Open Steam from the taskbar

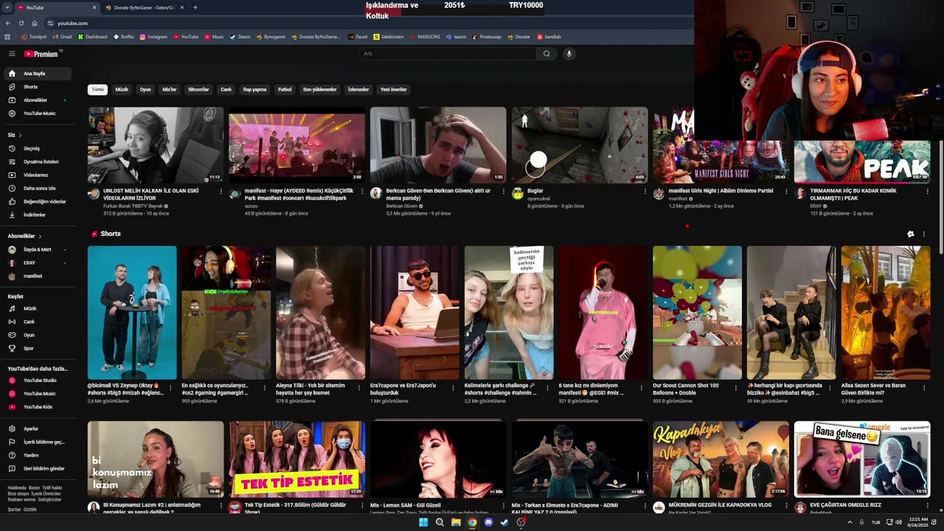coord(504,522)
